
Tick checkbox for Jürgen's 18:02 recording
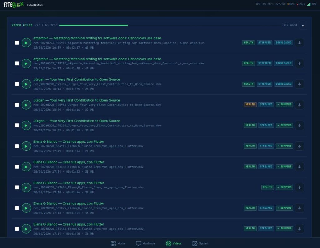17,125
